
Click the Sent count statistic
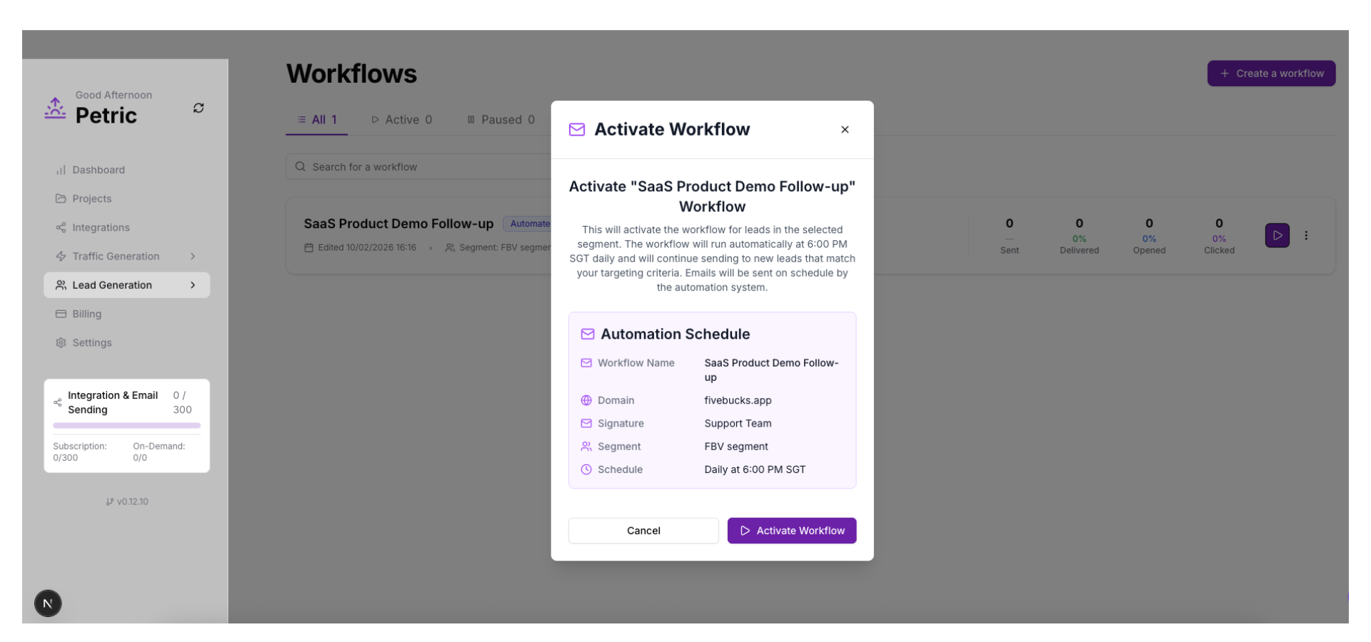pyautogui.click(x=1009, y=236)
